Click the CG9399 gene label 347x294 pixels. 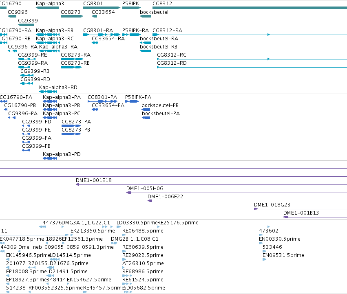(x=28, y=20)
